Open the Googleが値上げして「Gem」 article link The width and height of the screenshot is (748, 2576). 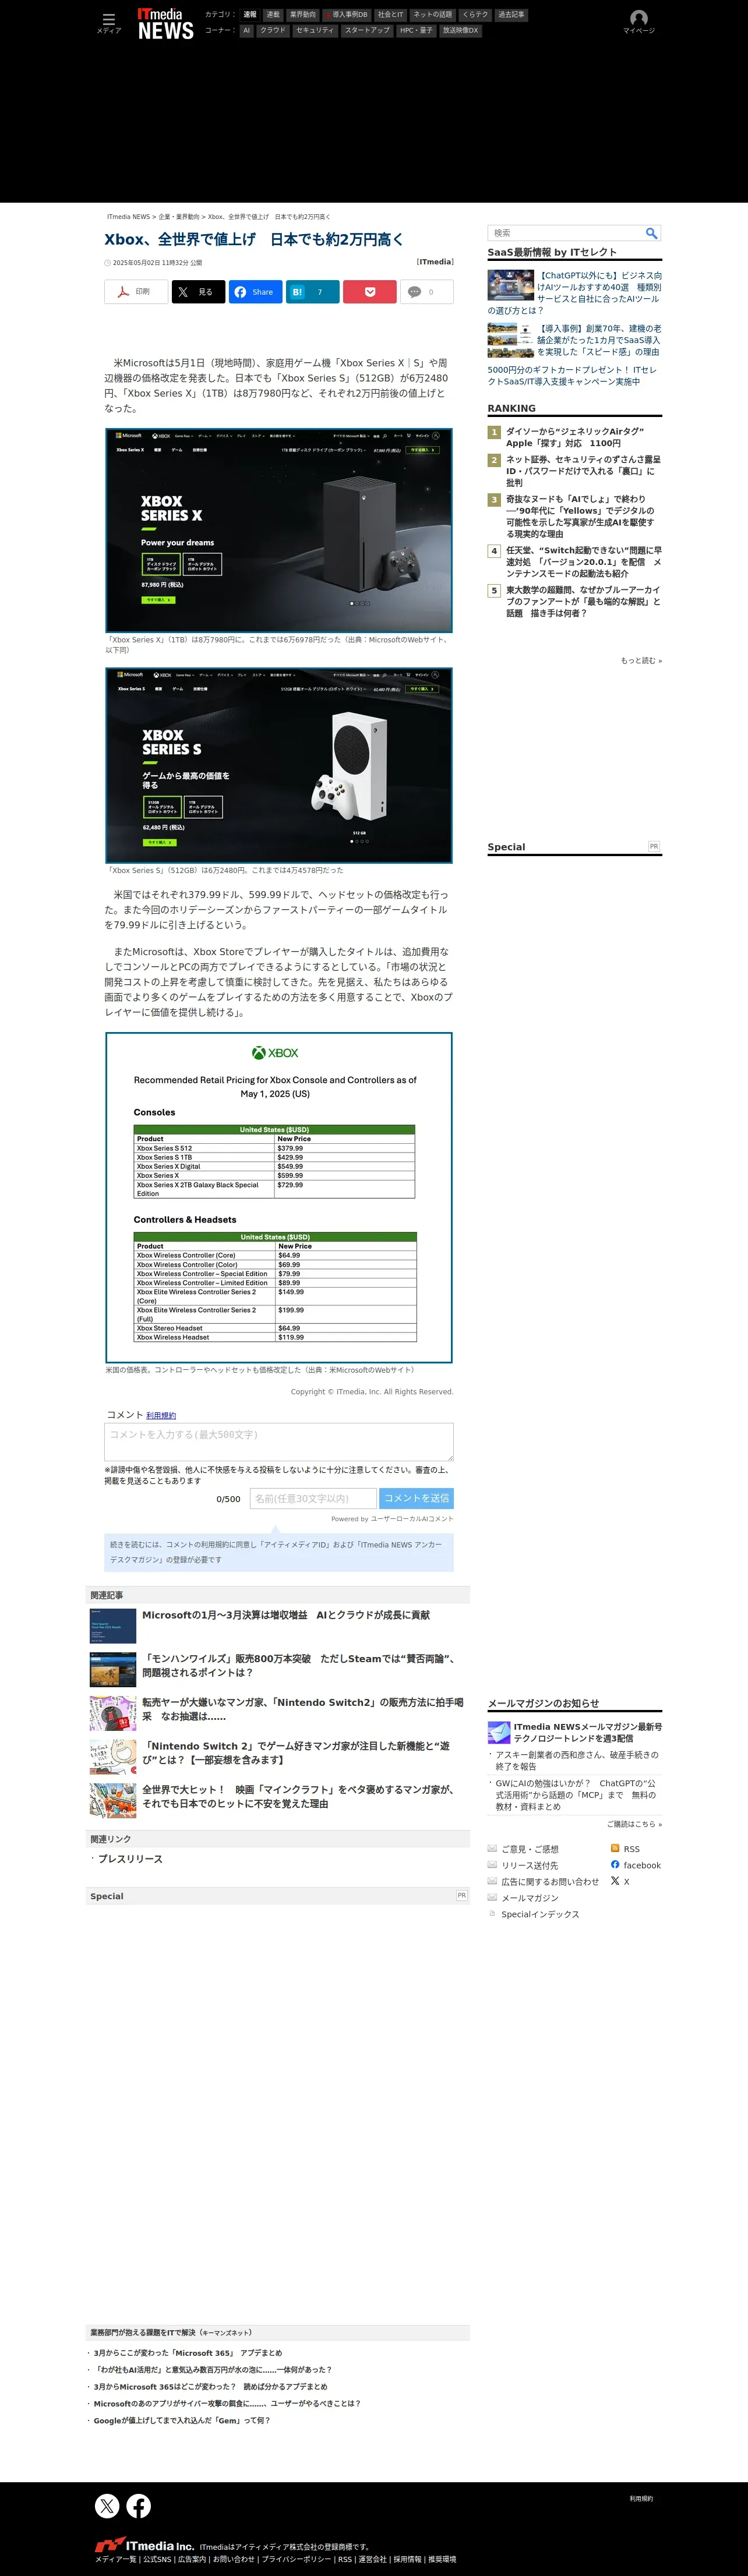(x=182, y=2421)
